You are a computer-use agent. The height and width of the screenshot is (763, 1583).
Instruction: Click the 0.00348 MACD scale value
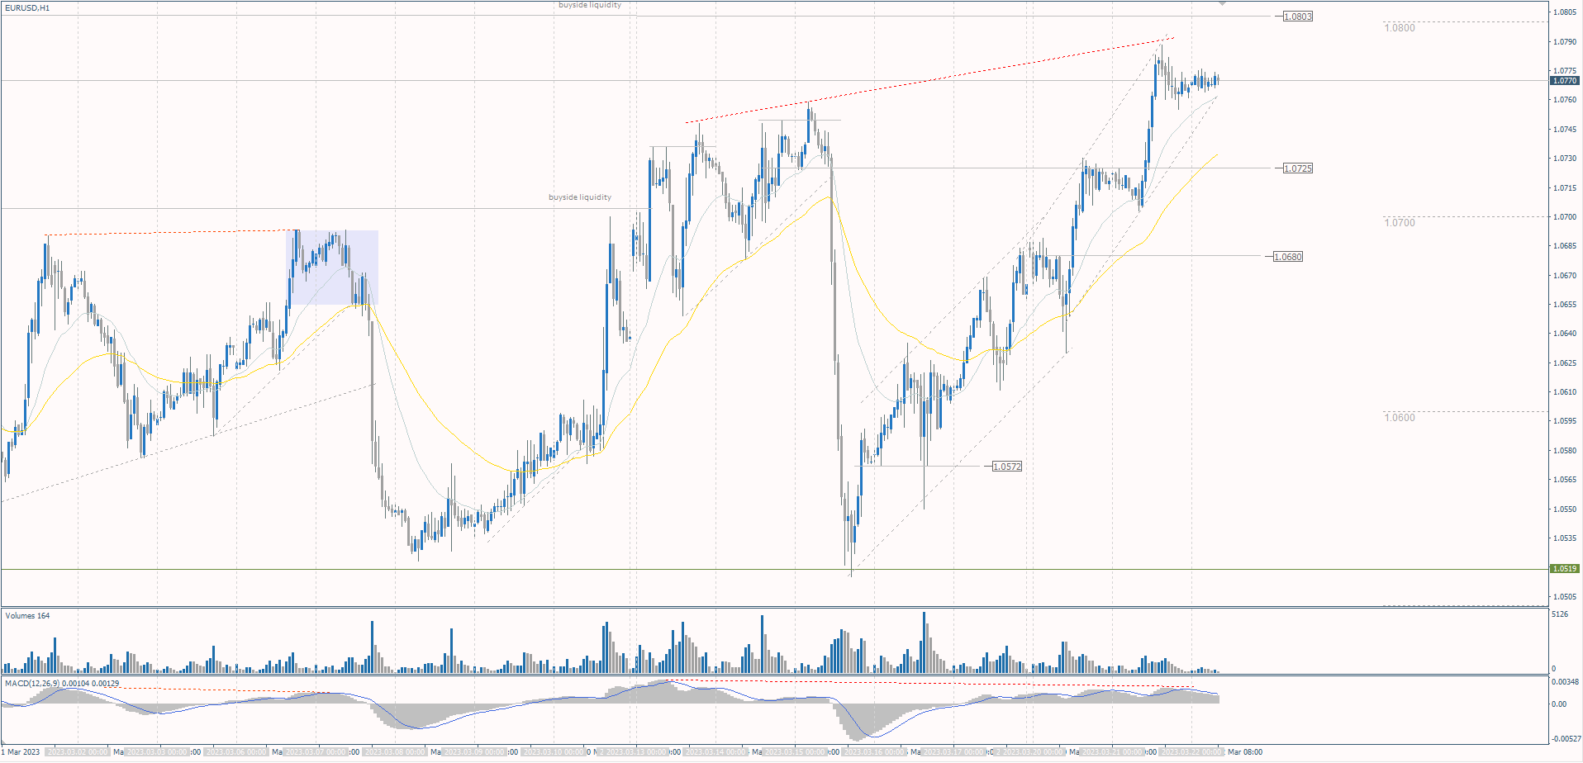pos(1565,682)
